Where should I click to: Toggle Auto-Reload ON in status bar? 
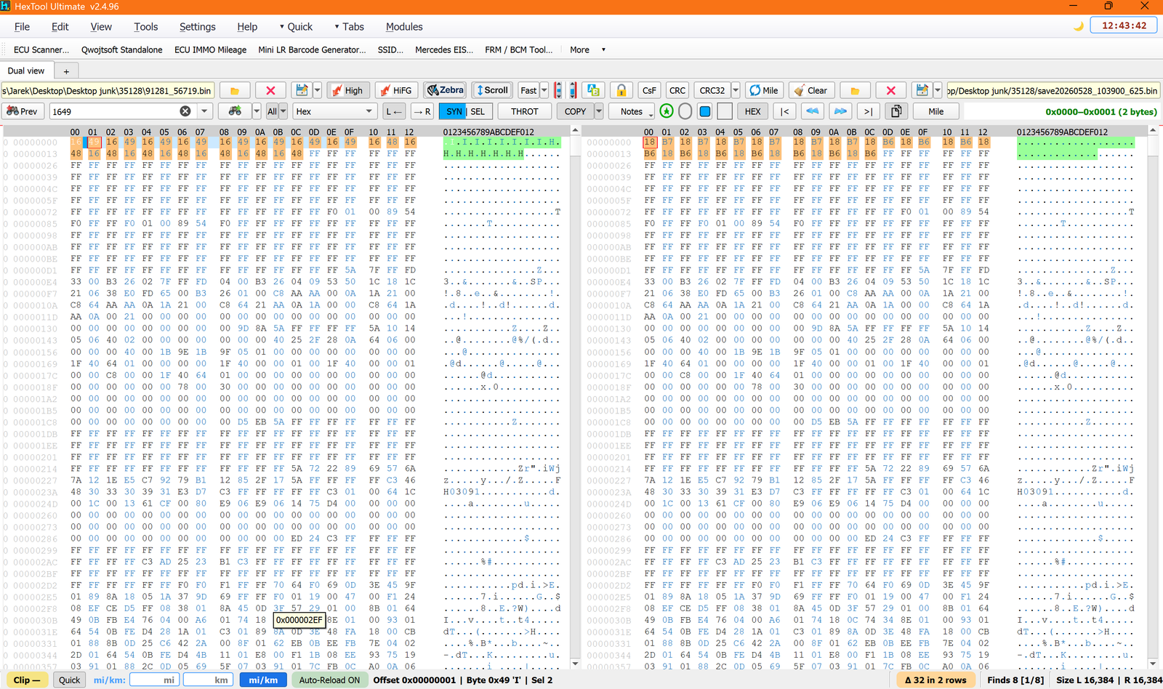[329, 680]
